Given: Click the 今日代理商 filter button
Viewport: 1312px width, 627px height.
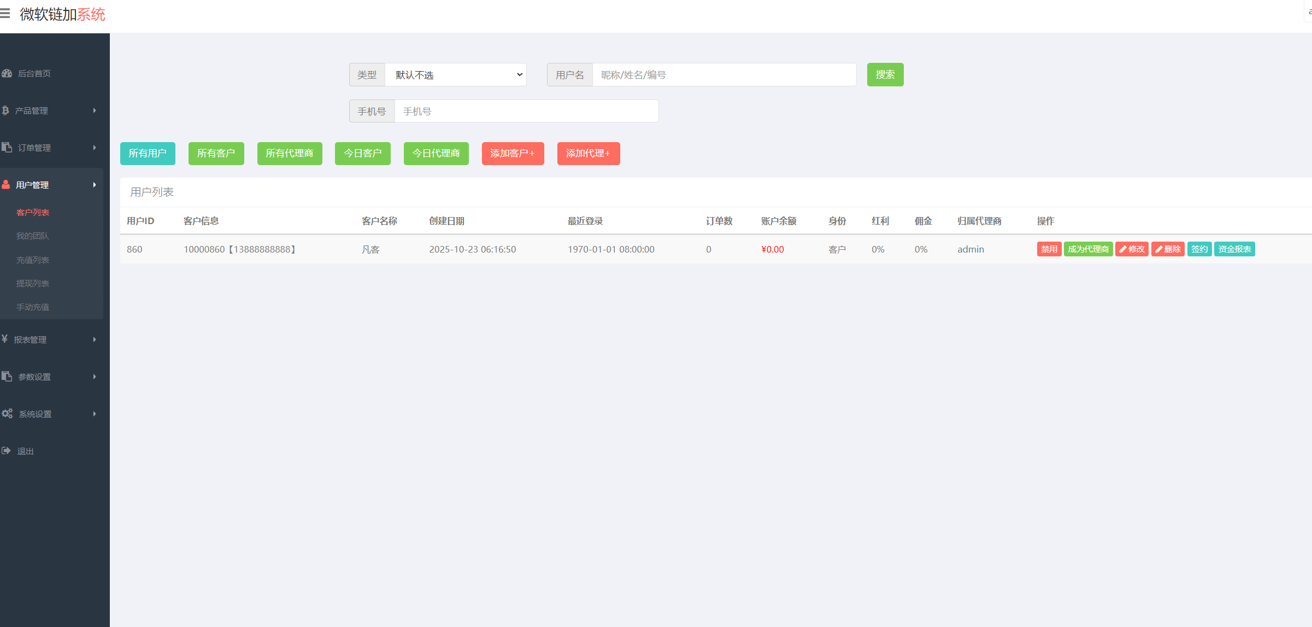Looking at the screenshot, I should click(436, 153).
